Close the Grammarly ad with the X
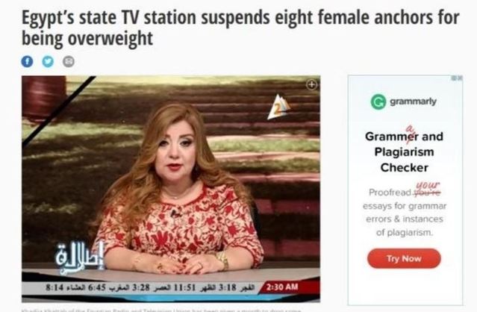The height and width of the screenshot is (312, 477). tap(460, 78)
